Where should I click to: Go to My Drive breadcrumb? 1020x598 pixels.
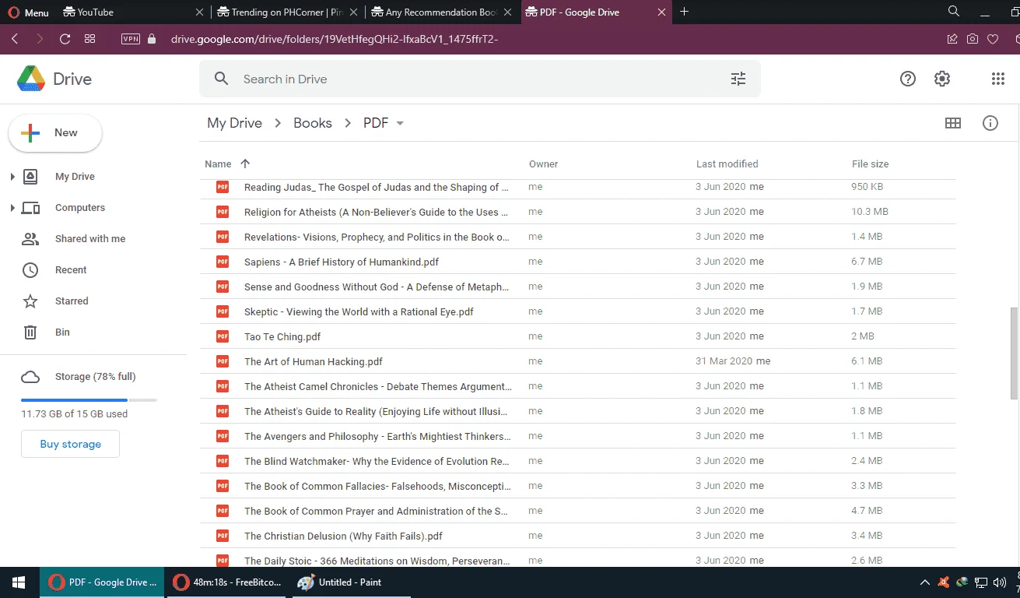coord(234,123)
